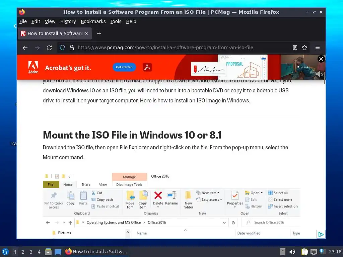343x257 pixels.
Task: Click the Firefox logo in the title bar
Action: (22, 12)
